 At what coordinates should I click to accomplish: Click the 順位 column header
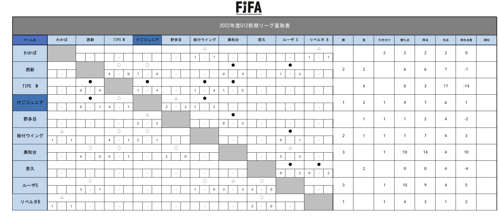[486, 40]
